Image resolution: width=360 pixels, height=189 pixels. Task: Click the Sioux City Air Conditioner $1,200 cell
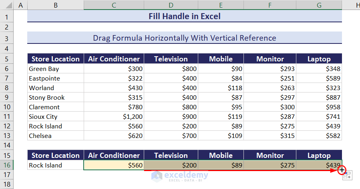[114, 116]
